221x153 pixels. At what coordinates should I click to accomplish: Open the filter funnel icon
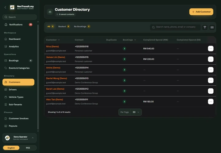tap(205, 27)
